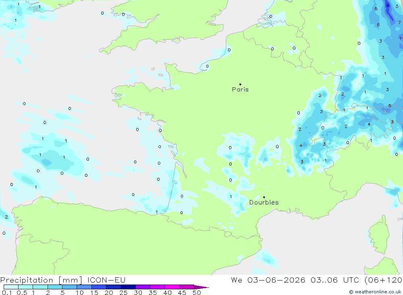Click the '50' legend scale label
Screen dimensions: 403x295
197,293
